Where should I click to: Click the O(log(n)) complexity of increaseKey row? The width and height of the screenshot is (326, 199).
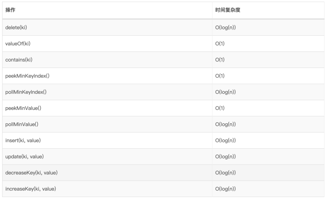point(225,189)
